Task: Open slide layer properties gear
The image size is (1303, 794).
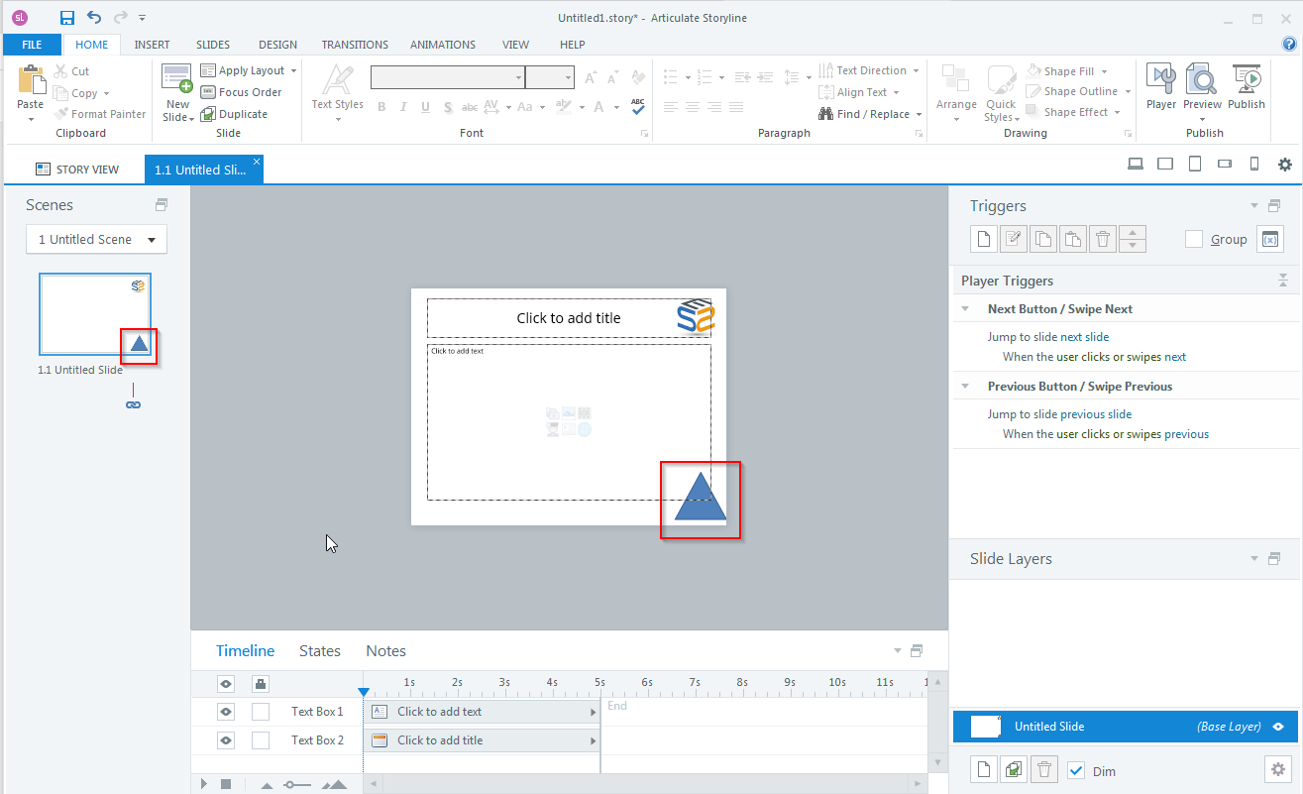Action: pos(1278,769)
